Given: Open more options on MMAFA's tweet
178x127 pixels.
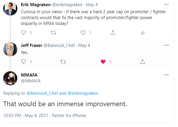Looking at the screenshot, I should click(x=167, y=75).
